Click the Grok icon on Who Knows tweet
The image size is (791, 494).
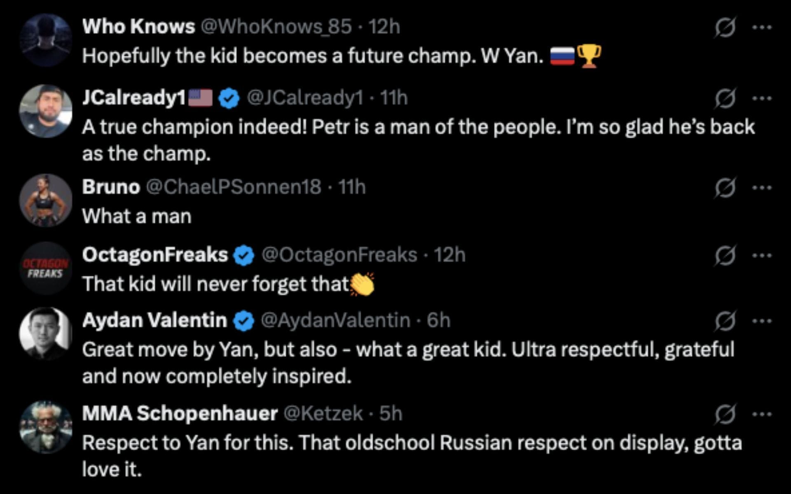(x=725, y=28)
